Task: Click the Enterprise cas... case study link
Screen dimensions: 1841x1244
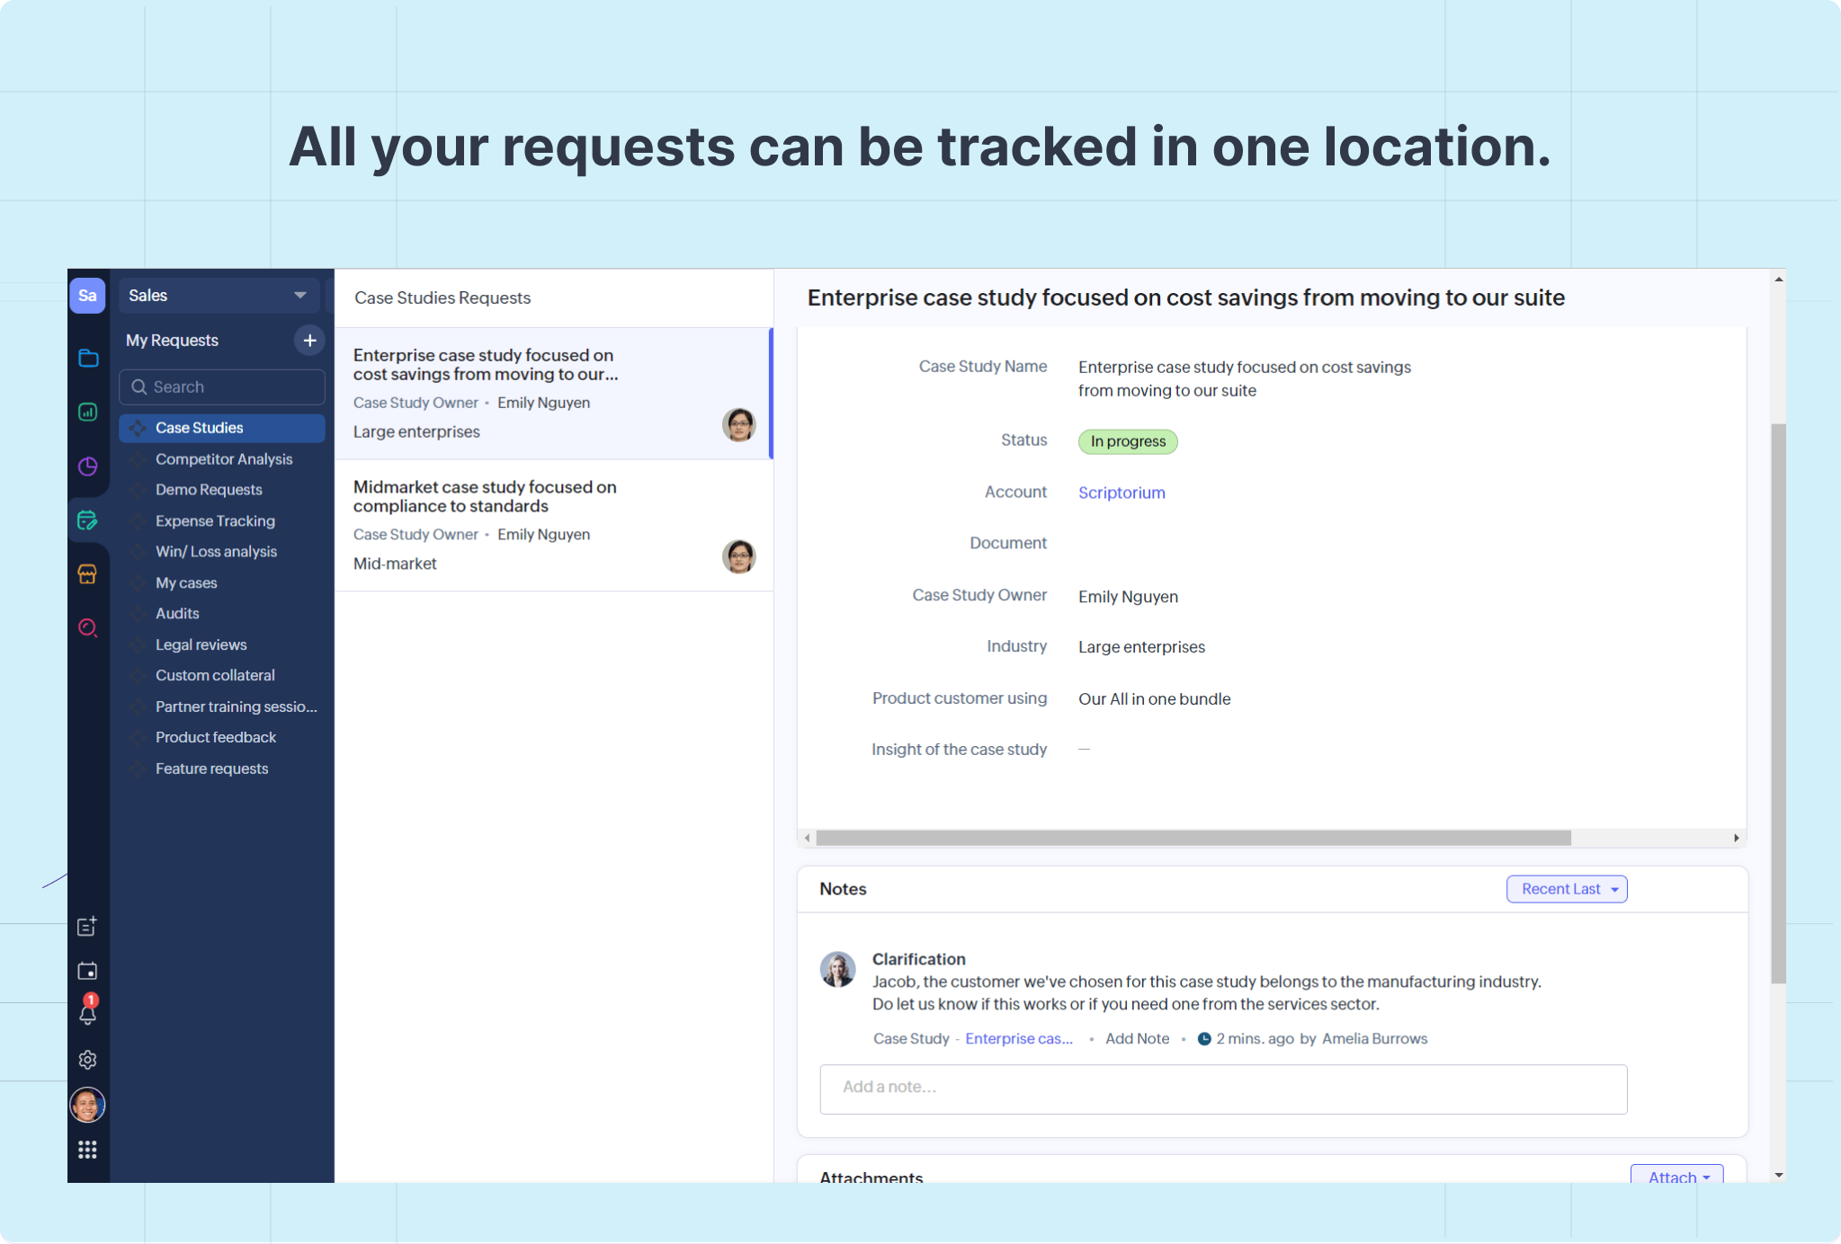Action: coord(1018,1039)
